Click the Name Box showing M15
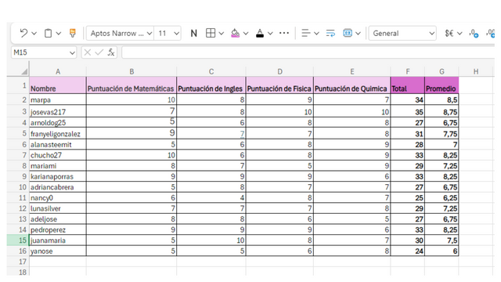 40,52
